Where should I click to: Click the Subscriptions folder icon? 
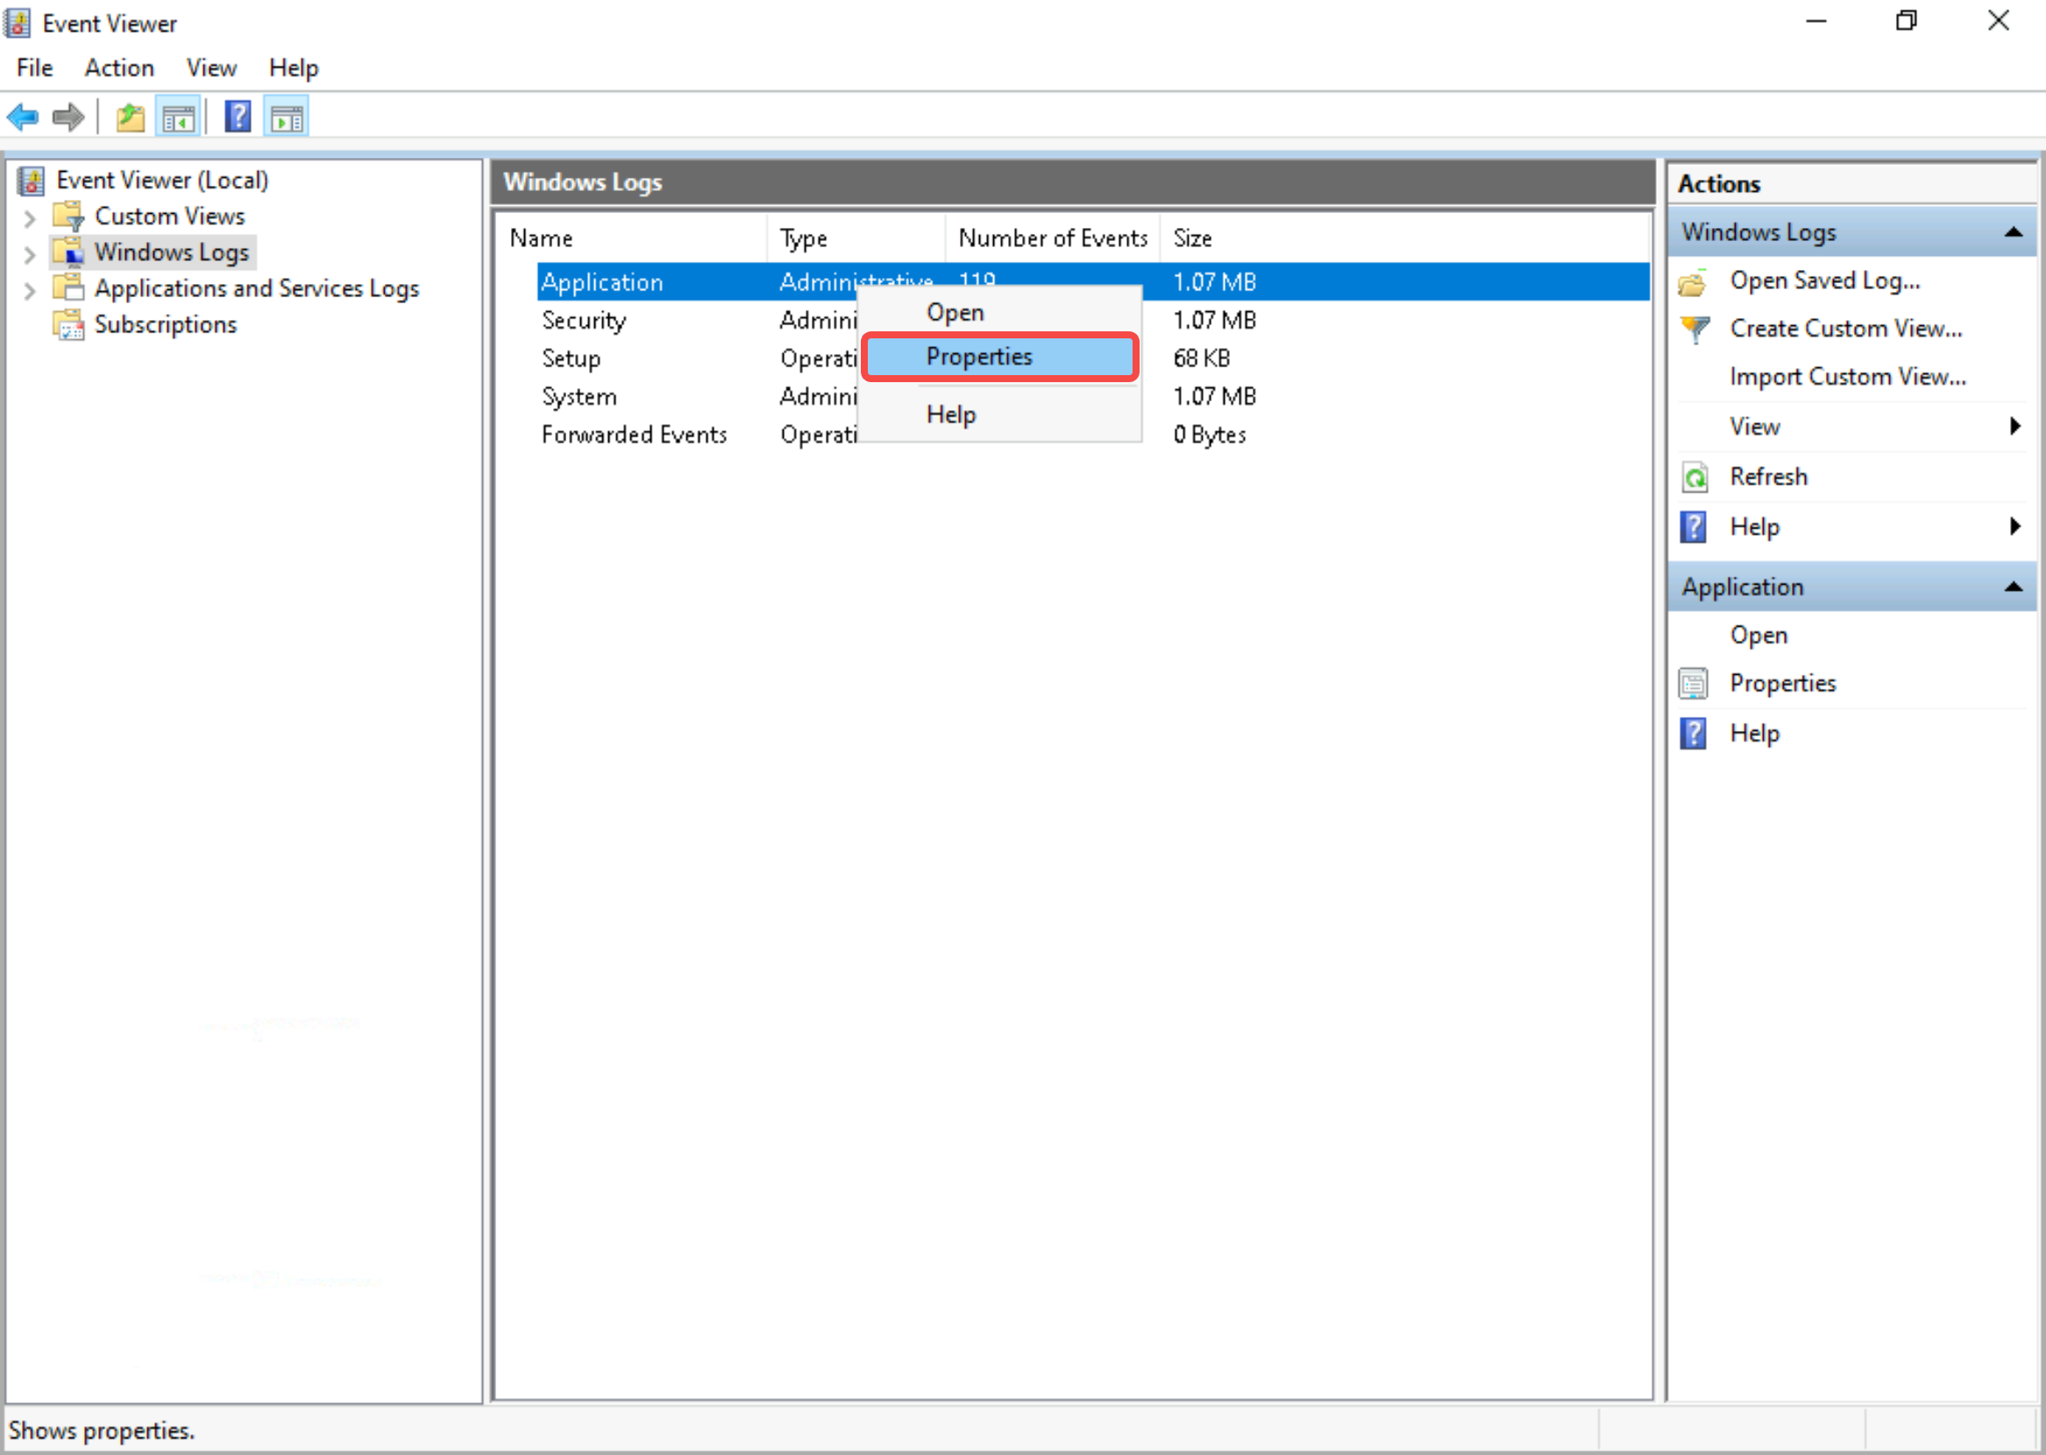click(68, 324)
